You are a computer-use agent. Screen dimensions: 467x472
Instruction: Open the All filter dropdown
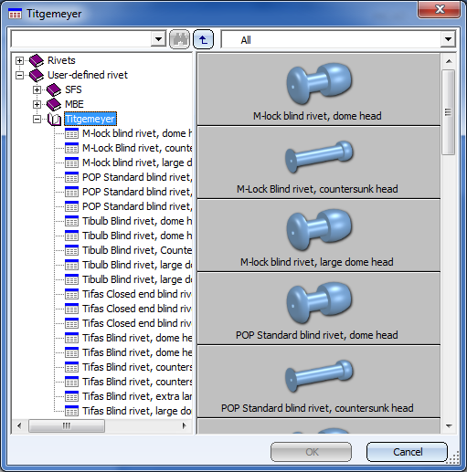448,39
